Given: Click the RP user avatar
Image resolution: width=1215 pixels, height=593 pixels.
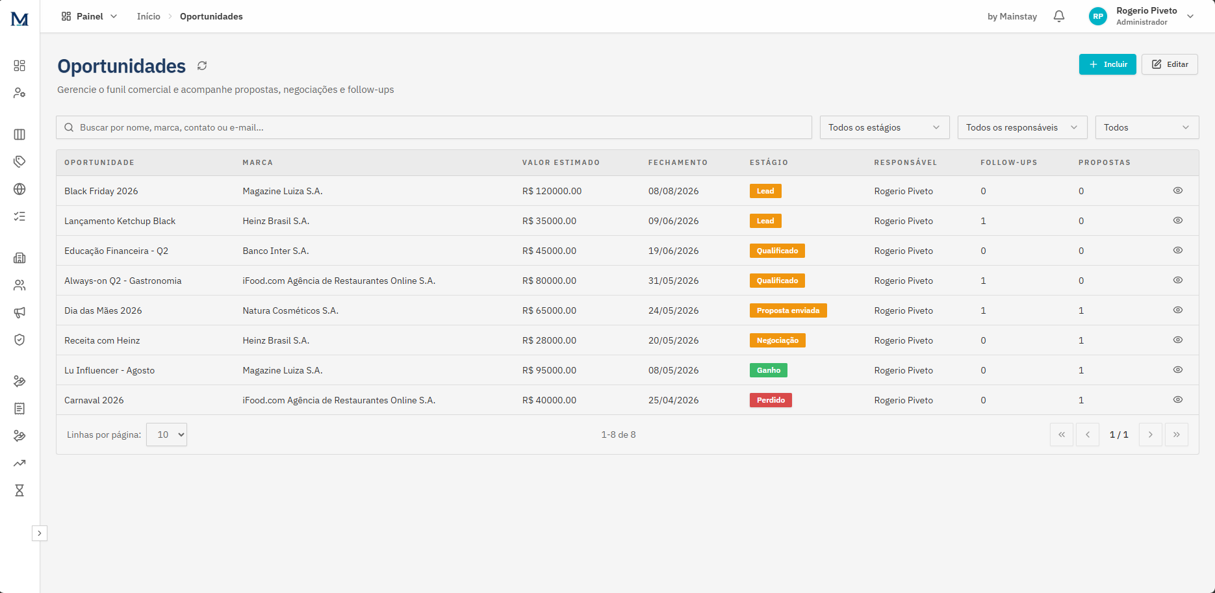Looking at the screenshot, I should point(1098,16).
